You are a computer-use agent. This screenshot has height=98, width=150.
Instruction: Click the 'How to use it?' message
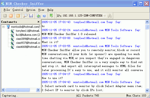pos(52,78)
